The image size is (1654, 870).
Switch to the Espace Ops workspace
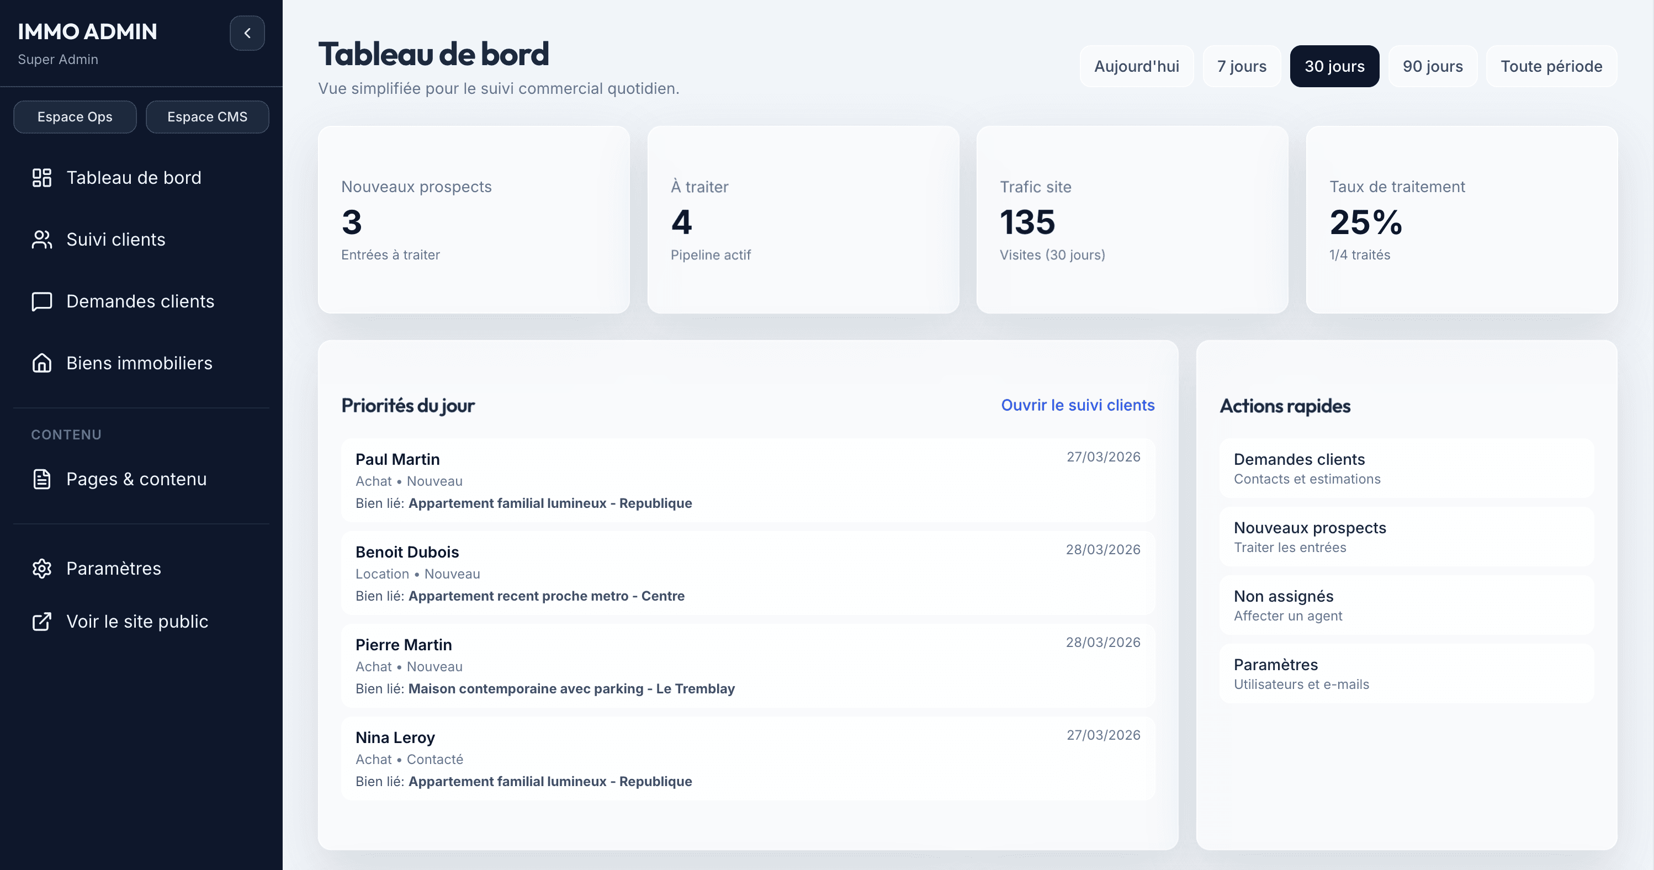74,116
